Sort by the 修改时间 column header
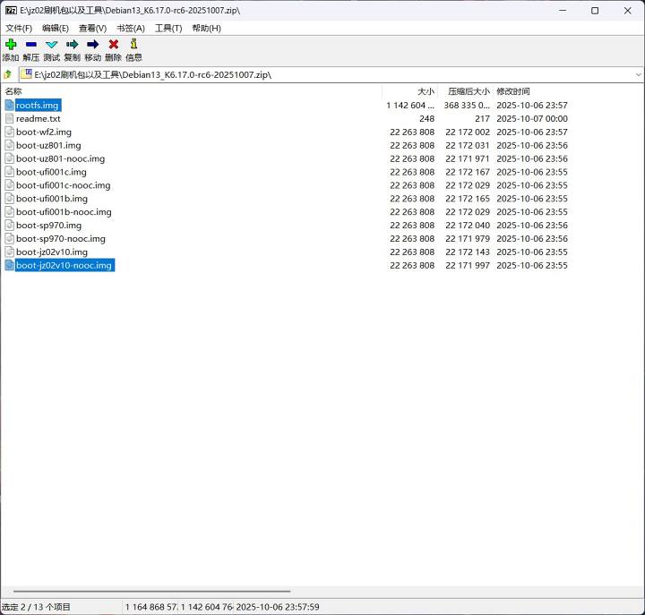This screenshot has height=615, width=645. click(513, 91)
